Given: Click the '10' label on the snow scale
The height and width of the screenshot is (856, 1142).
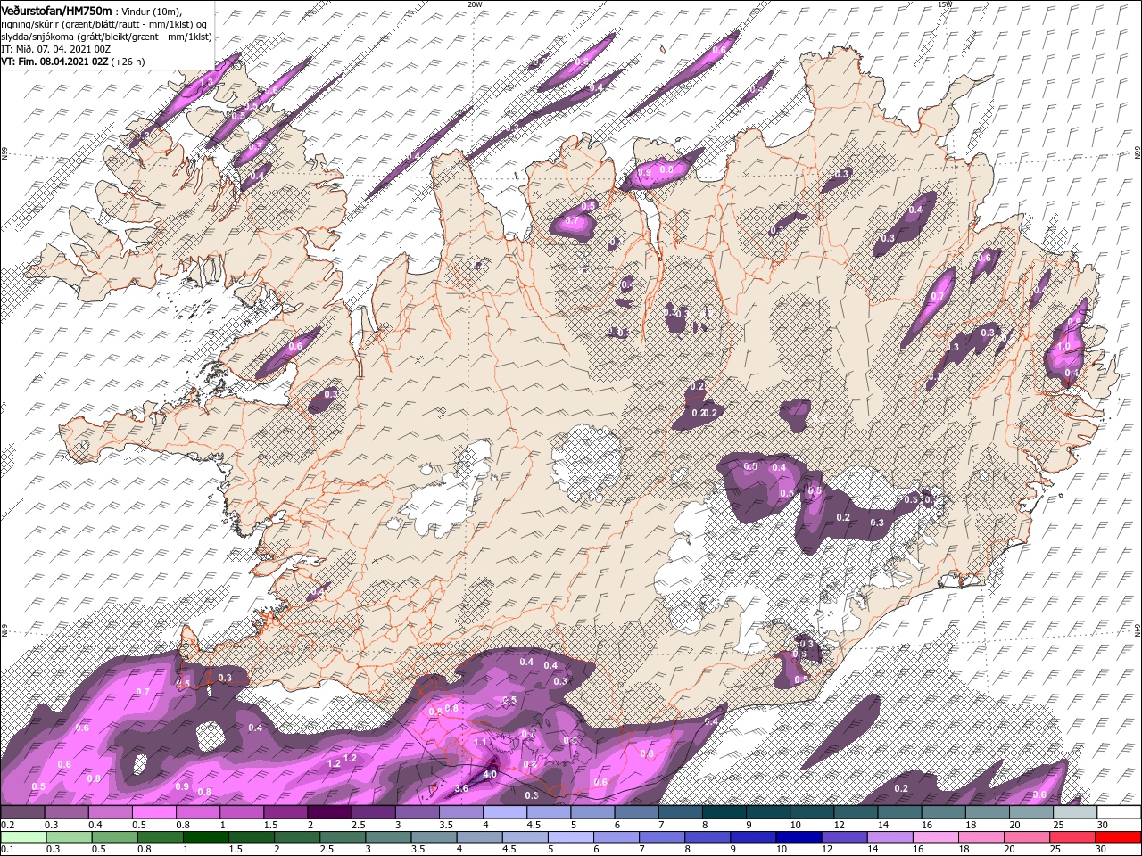Looking at the screenshot, I should (x=795, y=825).
